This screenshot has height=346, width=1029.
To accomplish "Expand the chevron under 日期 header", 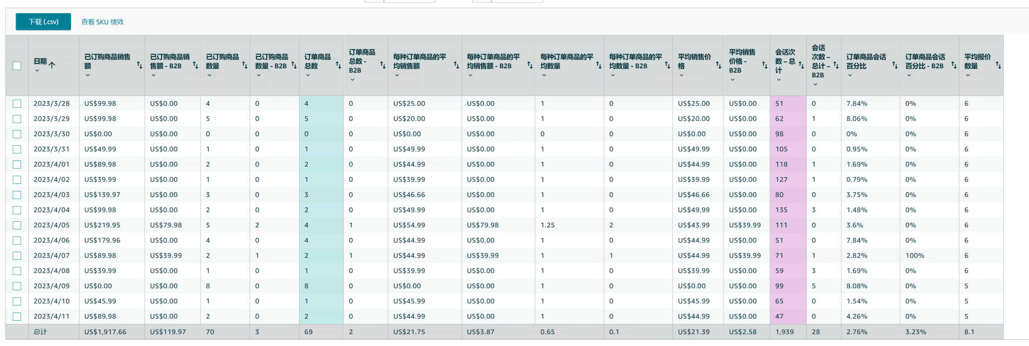I will pos(37,71).
